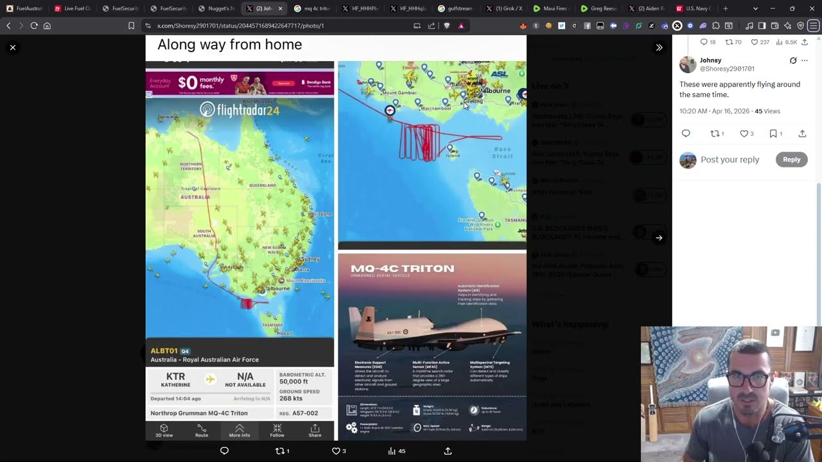Viewport: 822px width, 462px height.
Task: Reload the page
Action: 34,26
